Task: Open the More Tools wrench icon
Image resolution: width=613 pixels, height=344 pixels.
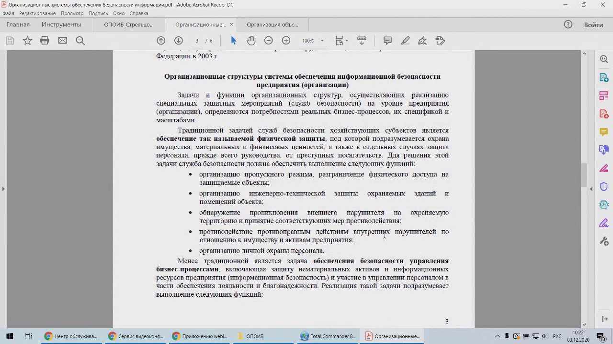Action: coord(604,241)
